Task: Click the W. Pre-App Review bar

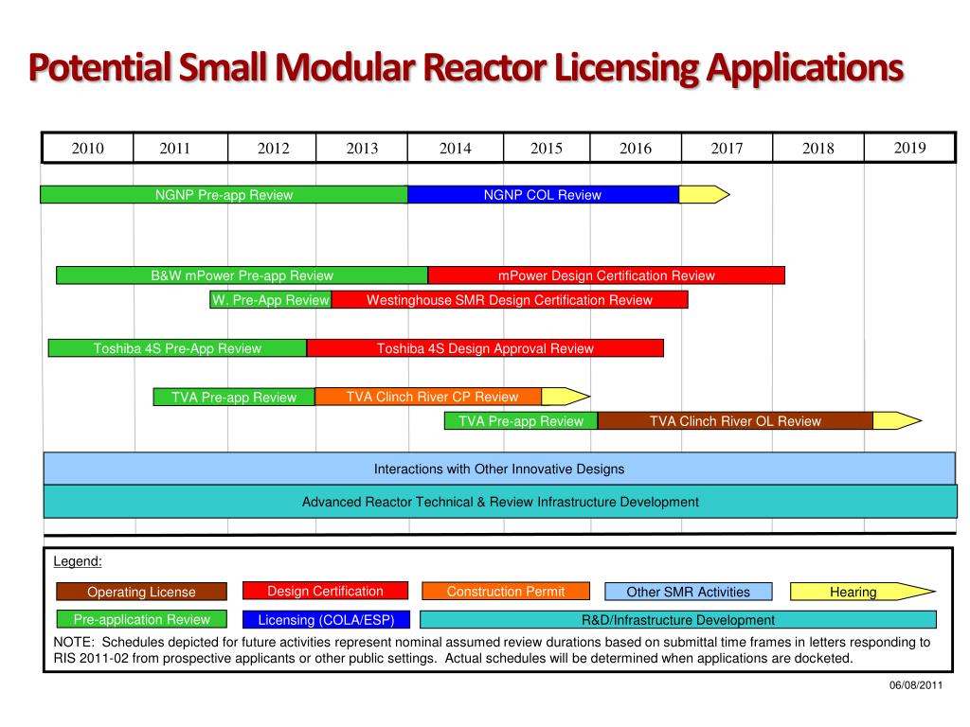Action: point(270,300)
